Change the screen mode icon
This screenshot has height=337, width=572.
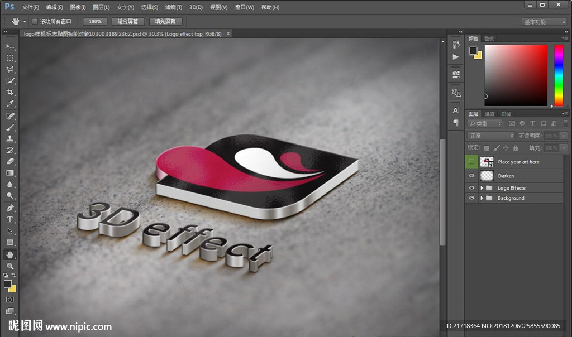[x=10, y=311]
